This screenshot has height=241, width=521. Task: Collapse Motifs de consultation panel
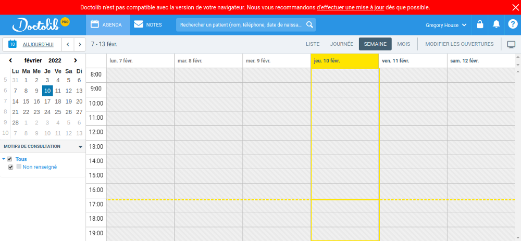coord(80,147)
